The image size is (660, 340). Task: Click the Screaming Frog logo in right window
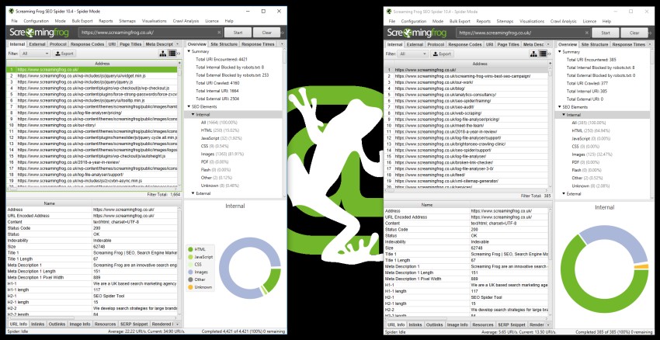tap(416, 33)
